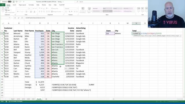The image size is (185, 104).
Task: Click the Undo arrow icon
Action: point(16,2)
